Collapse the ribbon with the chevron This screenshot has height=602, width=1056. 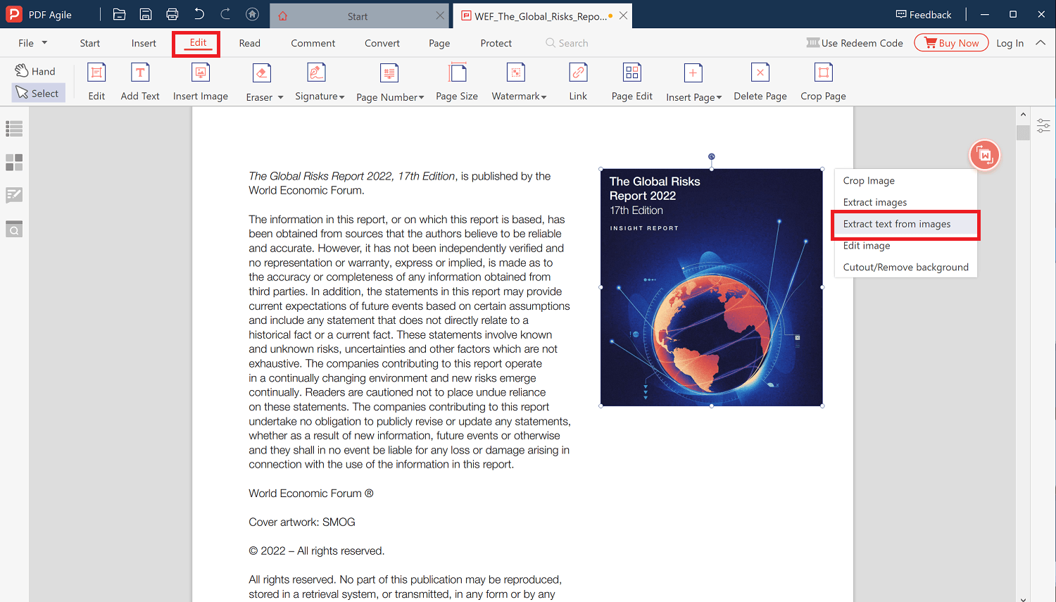coord(1041,43)
